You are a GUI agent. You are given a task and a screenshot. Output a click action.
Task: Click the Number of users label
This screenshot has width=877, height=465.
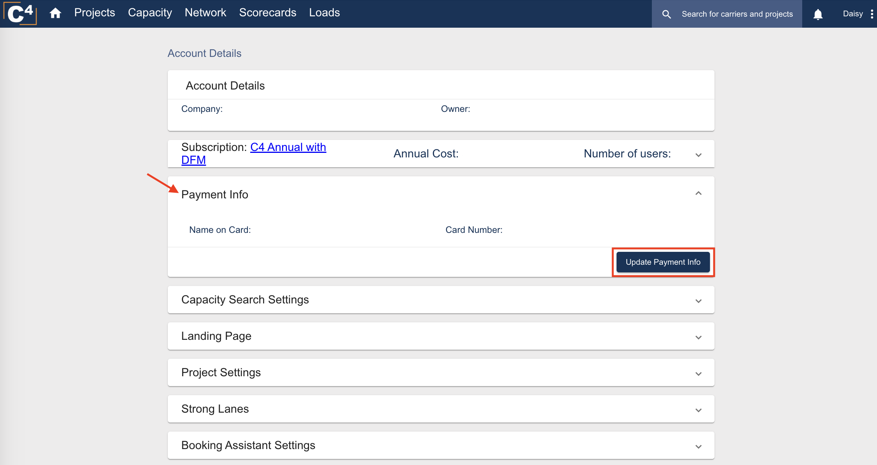(627, 154)
